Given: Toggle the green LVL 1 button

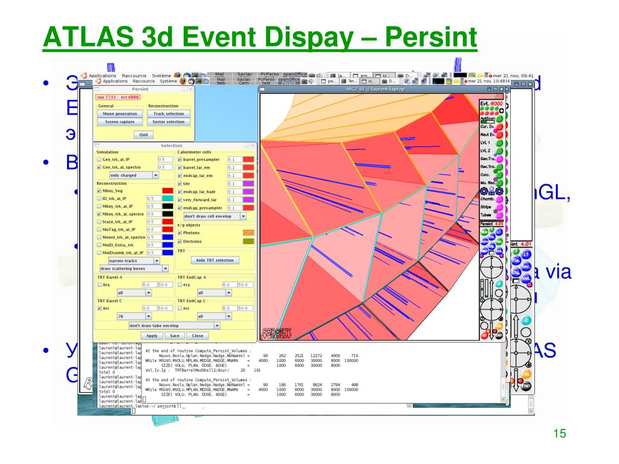Looking at the screenshot, I should click(x=499, y=143).
